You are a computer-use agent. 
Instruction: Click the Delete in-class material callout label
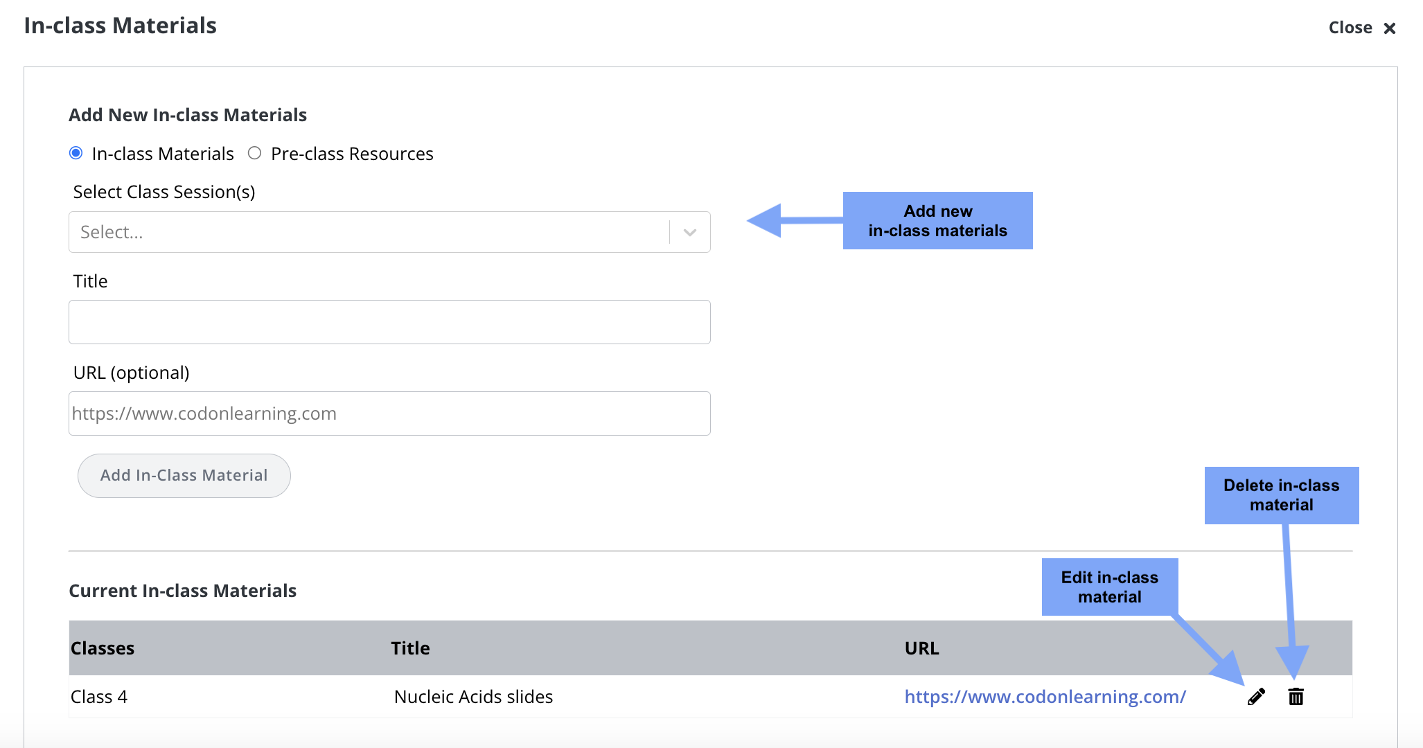tap(1281, 495)
